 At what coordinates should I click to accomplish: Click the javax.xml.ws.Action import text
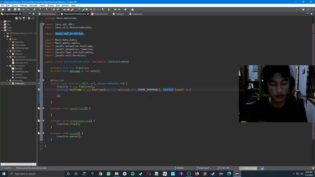(x=69, y=33)
